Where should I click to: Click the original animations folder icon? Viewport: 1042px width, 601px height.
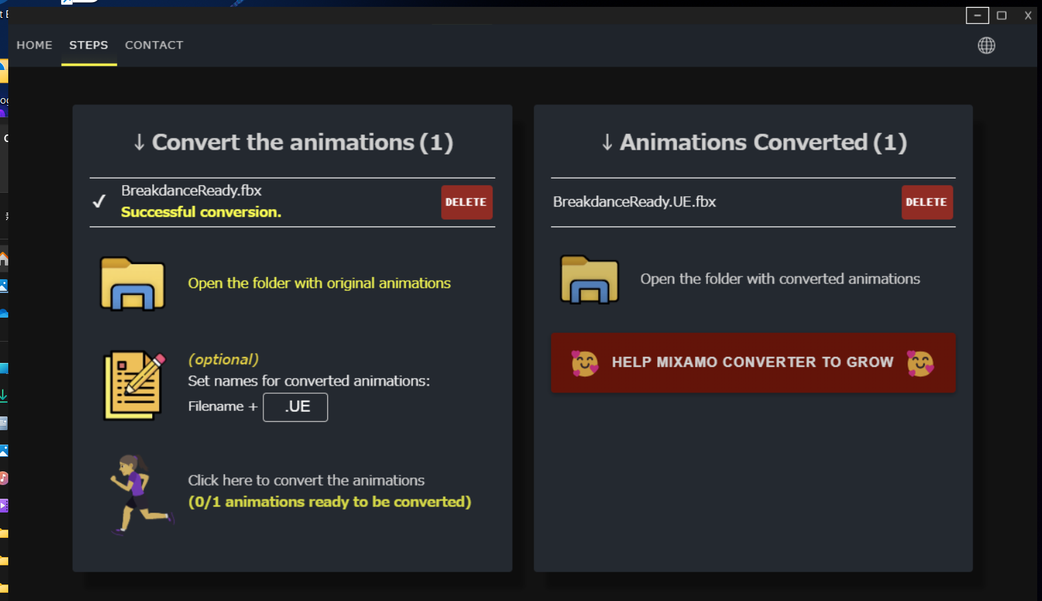coord(132,284)
